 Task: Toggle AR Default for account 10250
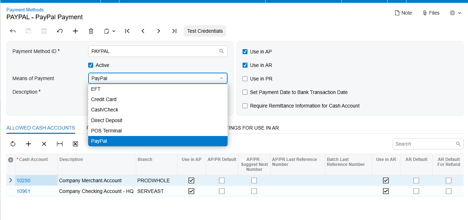pyautogui.click(x=416, y=180)
